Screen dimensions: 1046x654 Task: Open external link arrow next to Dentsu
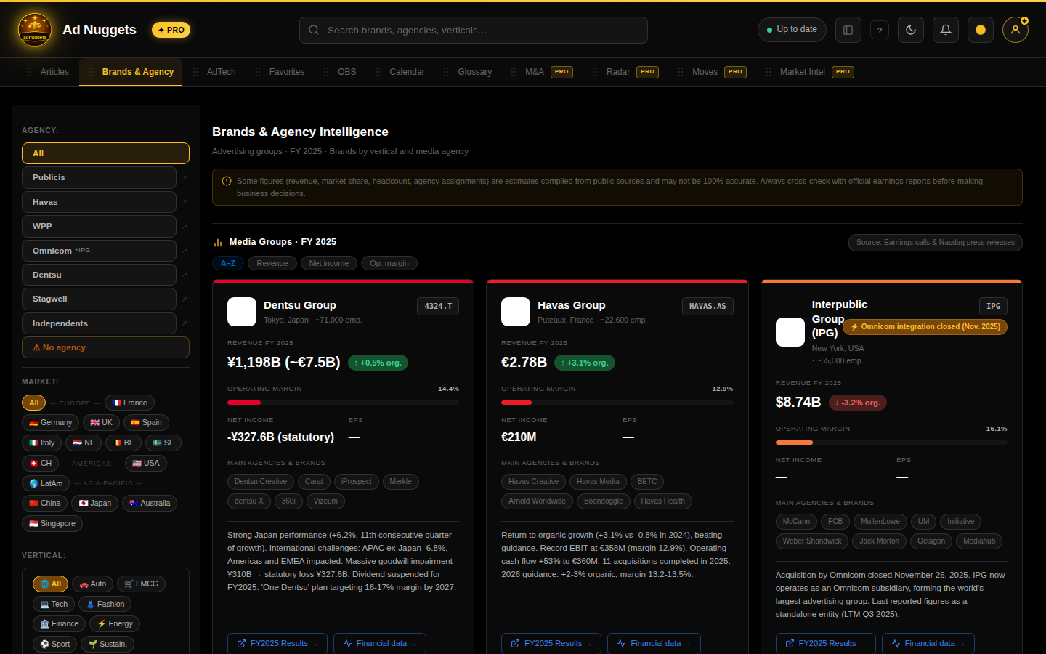(x=185, y=275)
